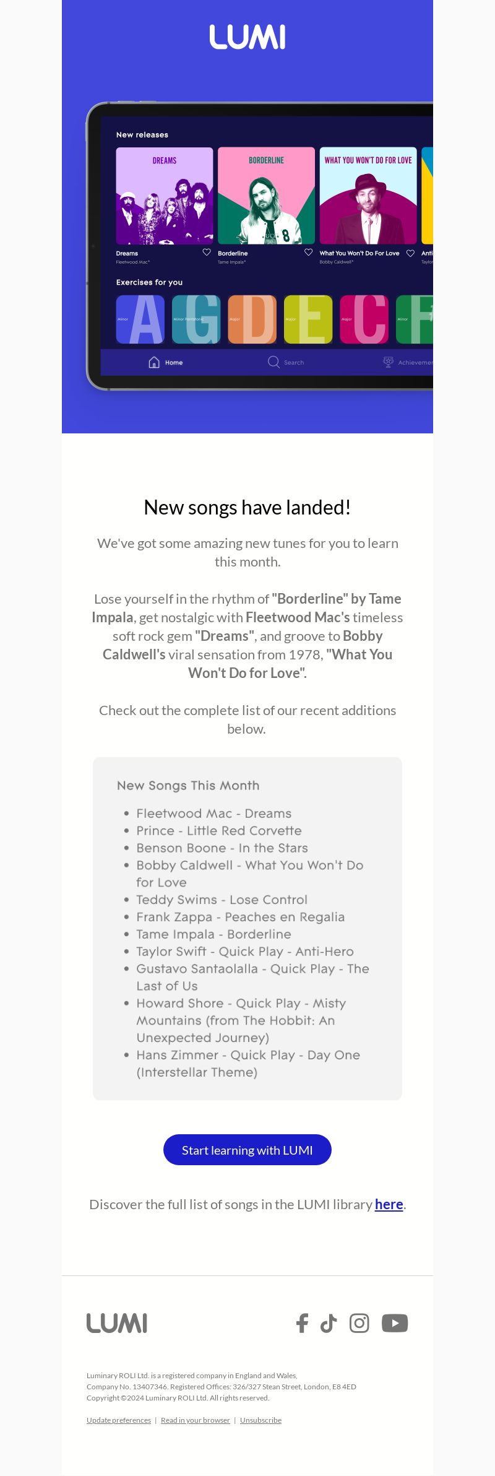Screen dimensions: 495x1476
Task: Pick the blue A minor exercise tile
Action: [140, 319]
